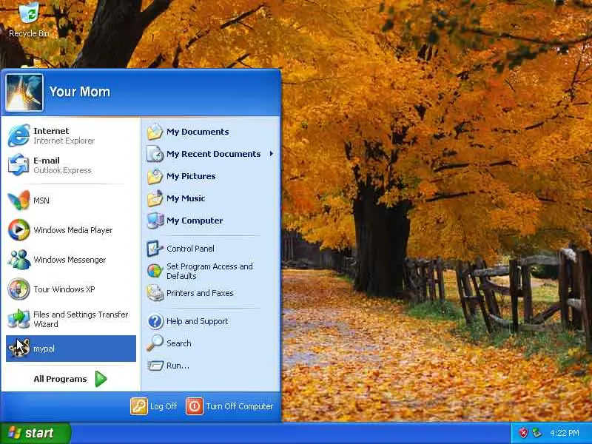Click the Log Off button label

(164, 406)
